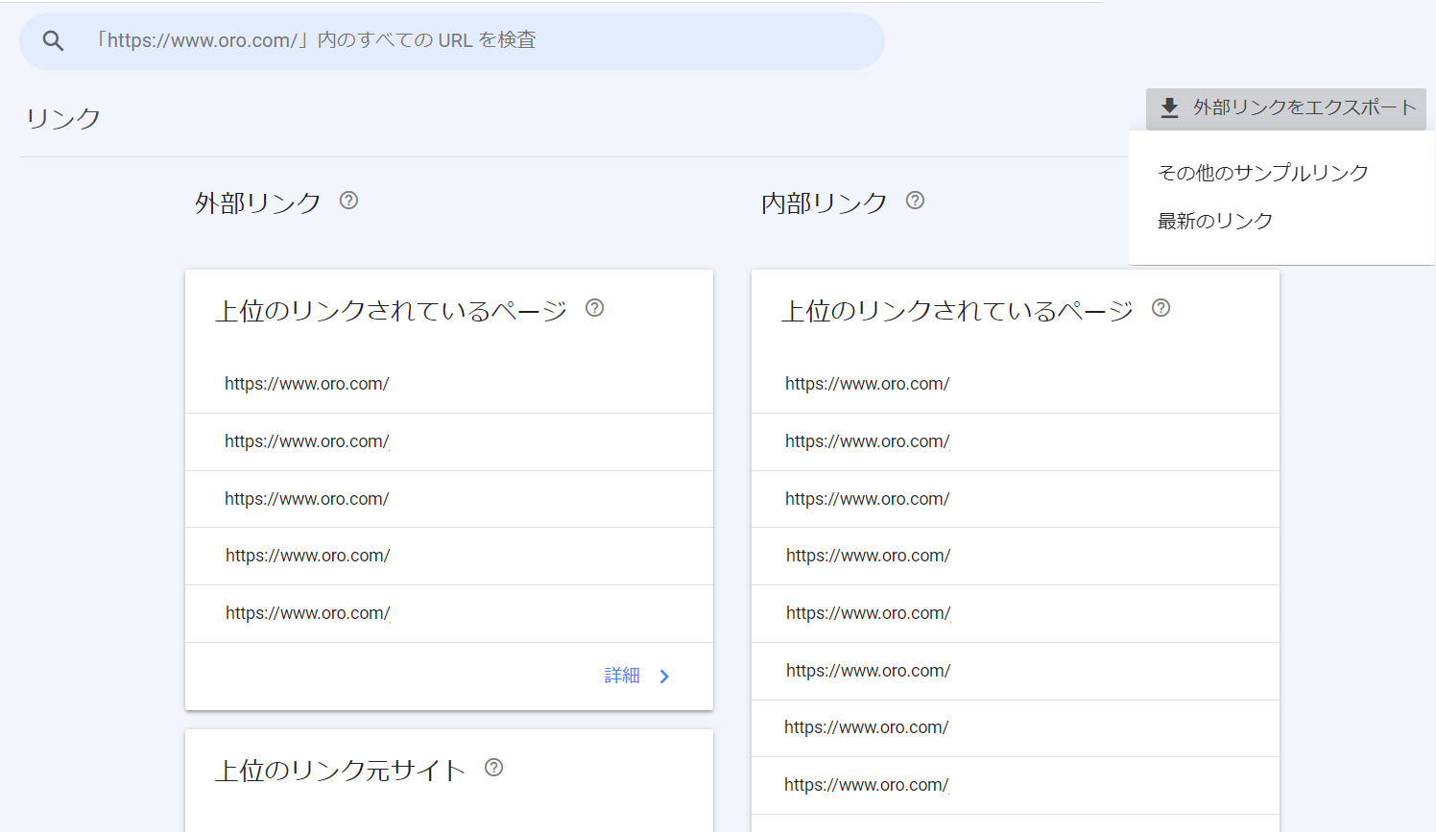Click the chevron arrow next to 詳細
The width and height of the screenshot is (1436, 832).
click(x=663, y=676)
